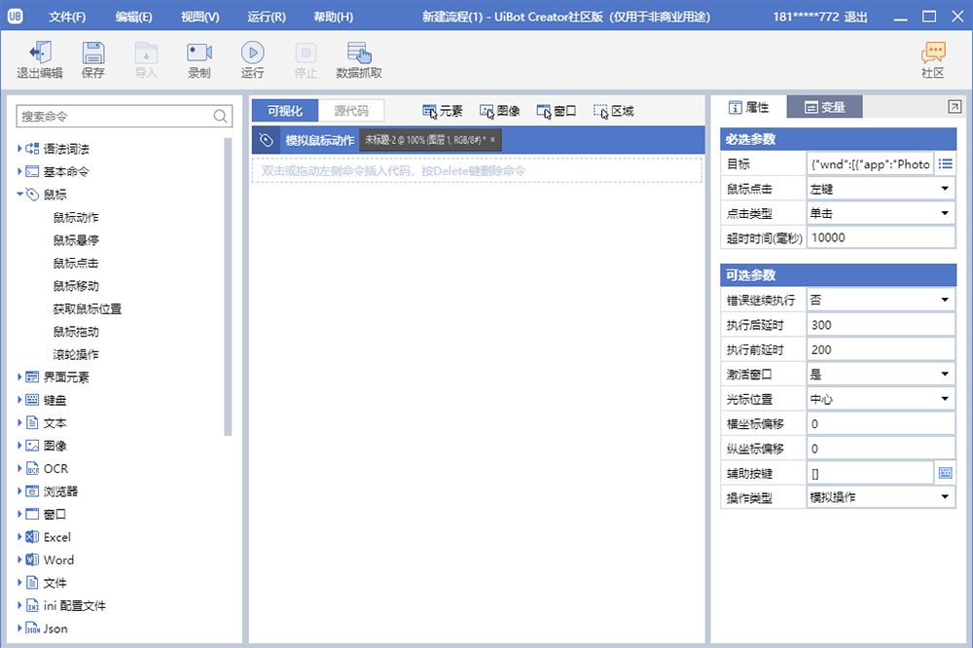Viewport: 973px width, 648px height.
Task: Open 视图(V) menu
Action: [200, 17]
